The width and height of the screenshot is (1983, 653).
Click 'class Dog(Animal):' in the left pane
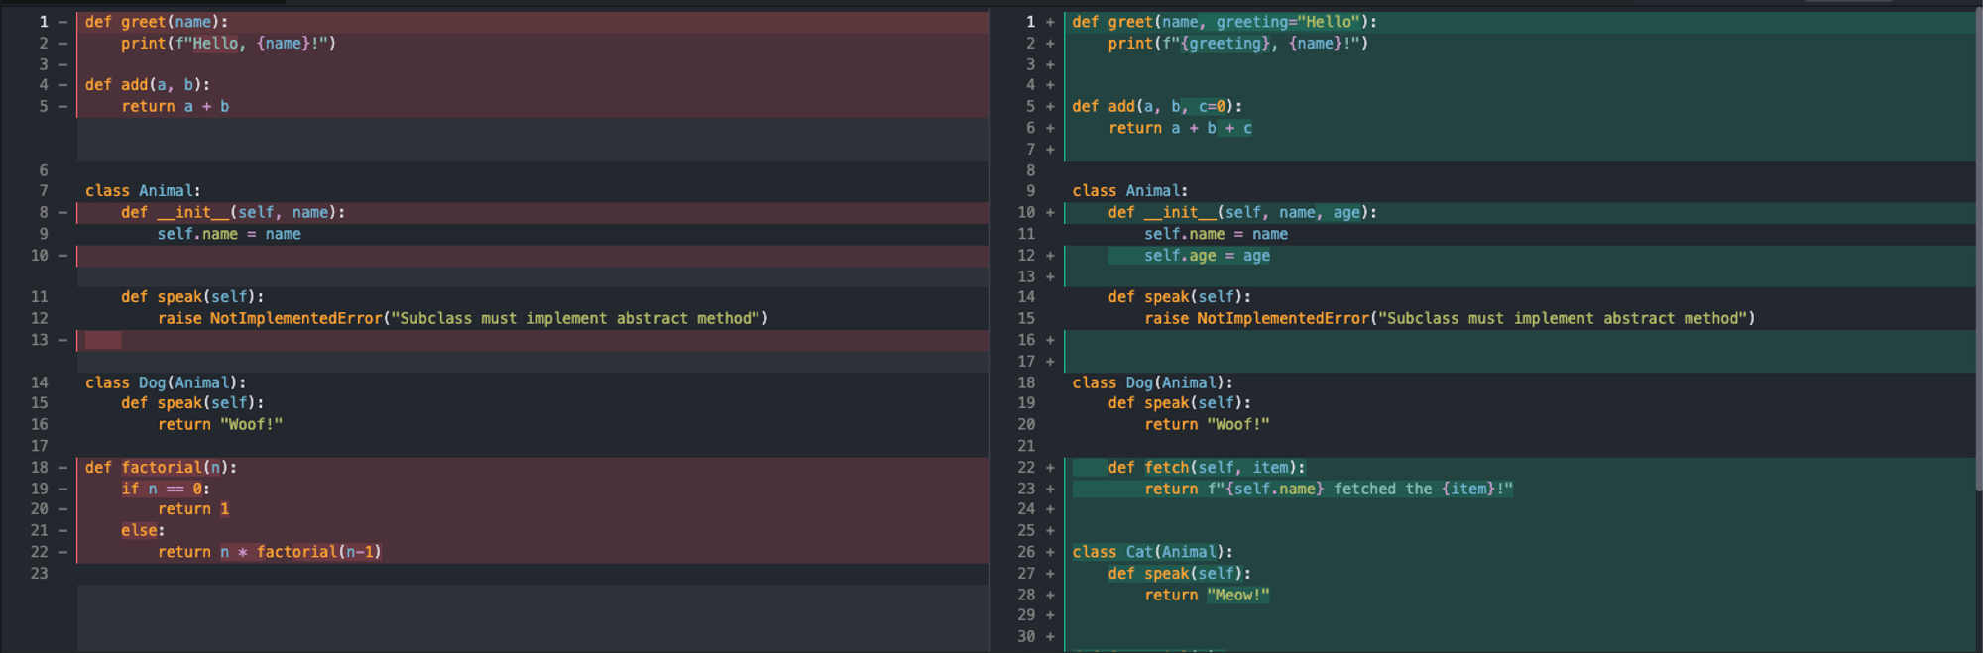[x=165, y=382]
